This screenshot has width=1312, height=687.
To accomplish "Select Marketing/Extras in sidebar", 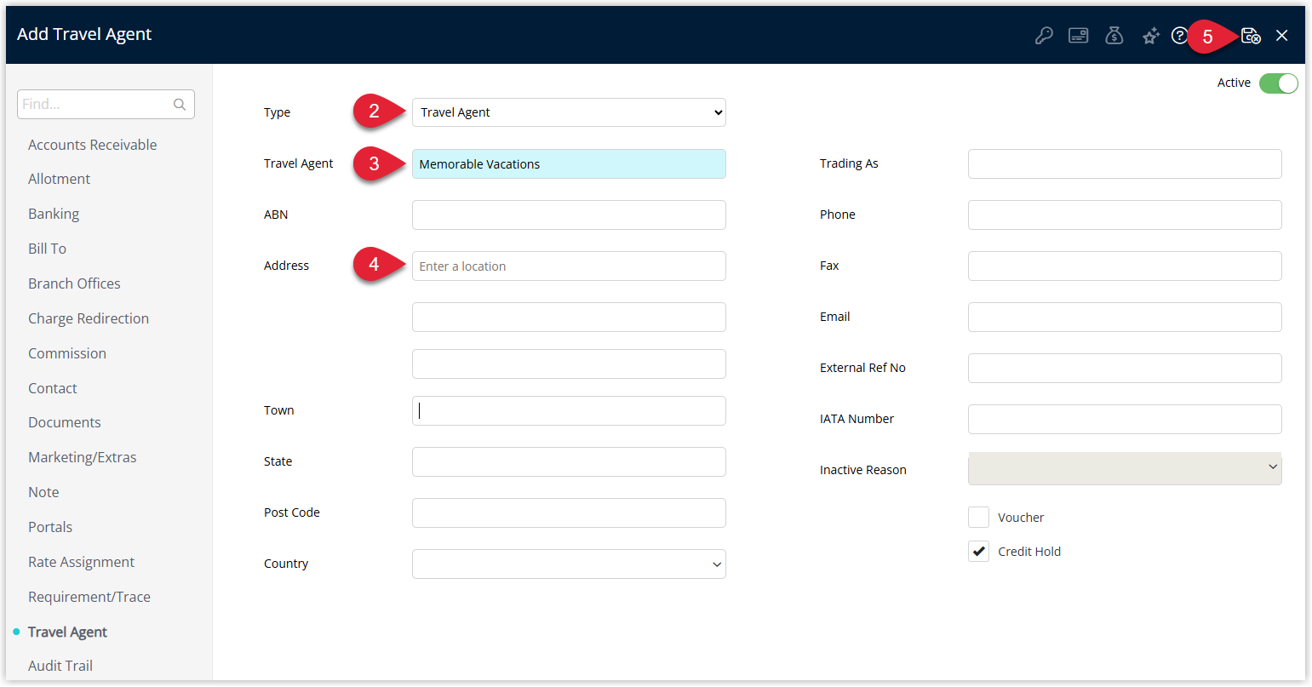I will click(83, 457).
